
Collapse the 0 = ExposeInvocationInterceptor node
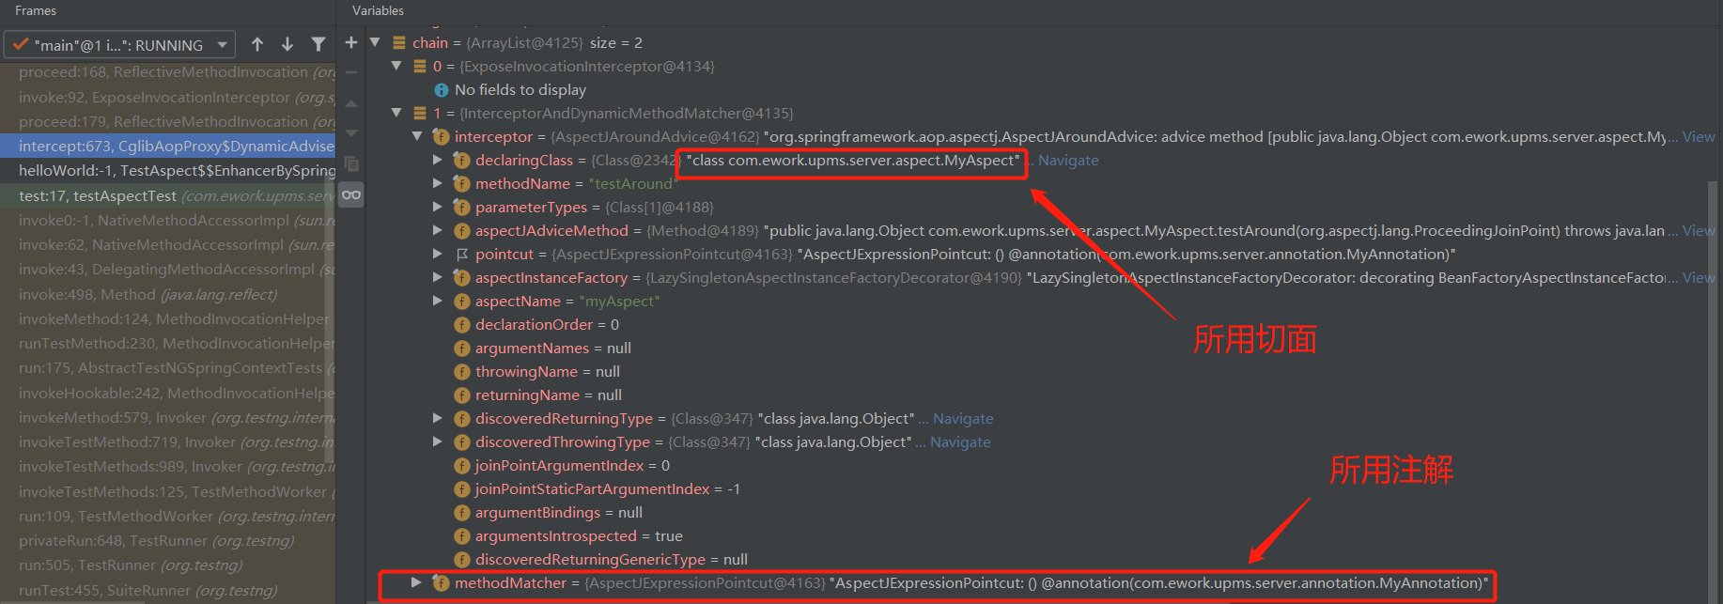(x=396, y=66)
